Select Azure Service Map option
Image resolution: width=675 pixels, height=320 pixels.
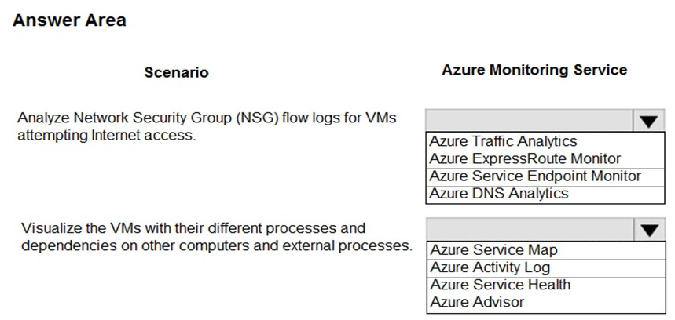[x=545, y=250]
